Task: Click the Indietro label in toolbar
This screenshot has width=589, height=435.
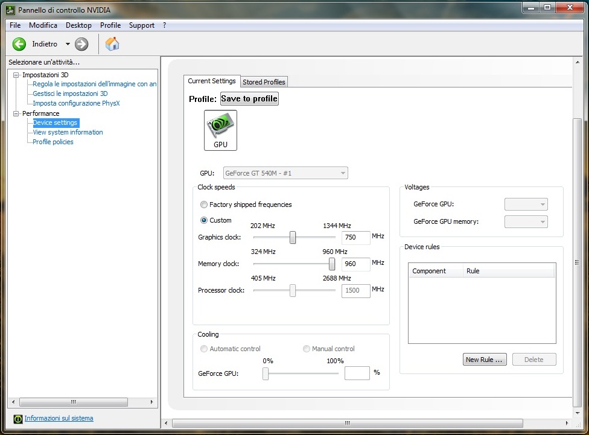Action: (x=45, y=44)
